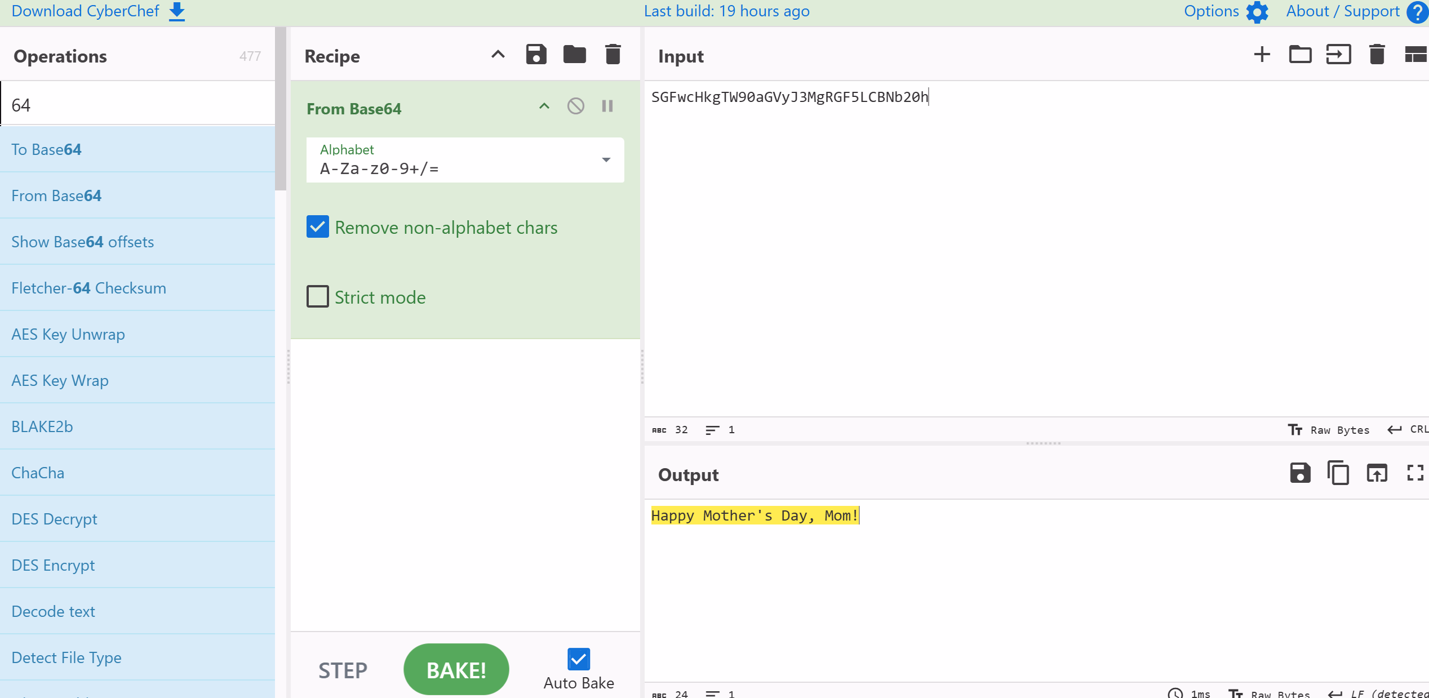The image size is (1429, 698).
Task: Add a new input tab with plus icon
Action: pyautogui.click(x=1262, y=55)
